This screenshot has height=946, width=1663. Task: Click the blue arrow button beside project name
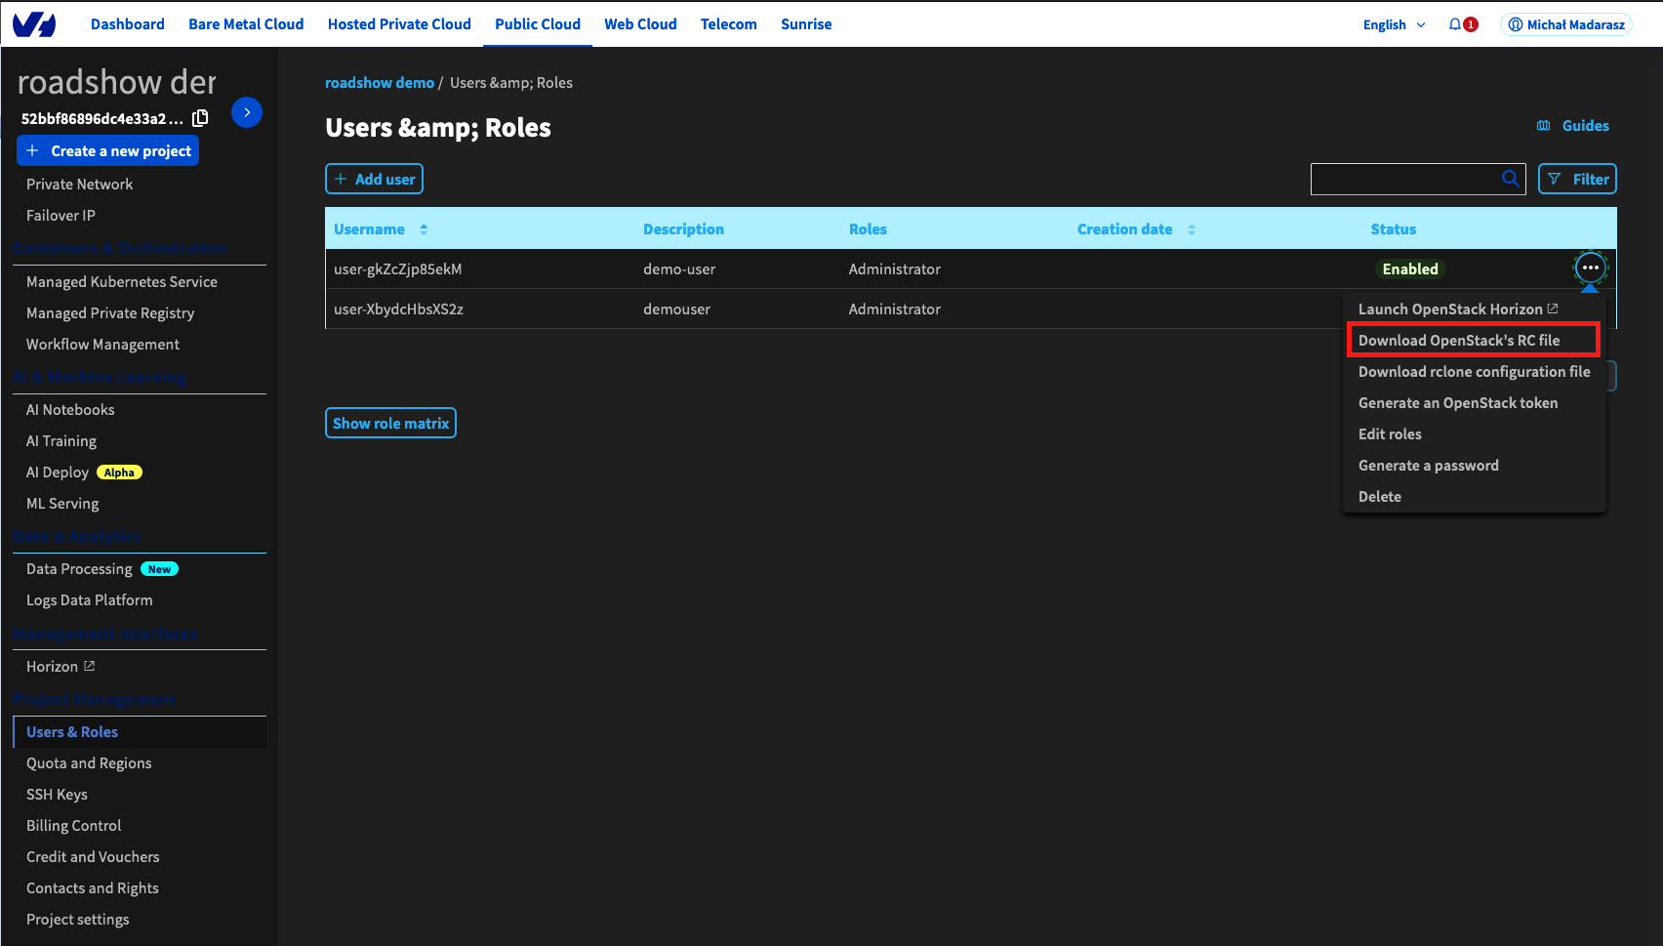[x=247, y=112]
